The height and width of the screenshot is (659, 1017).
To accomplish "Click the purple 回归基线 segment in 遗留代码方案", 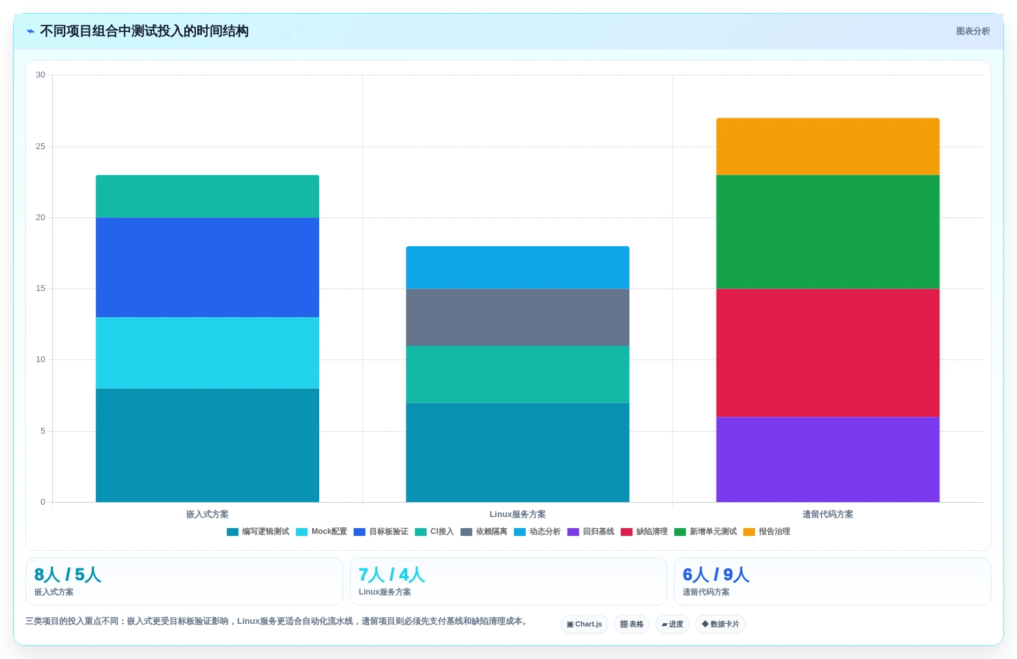I will 828,460.
